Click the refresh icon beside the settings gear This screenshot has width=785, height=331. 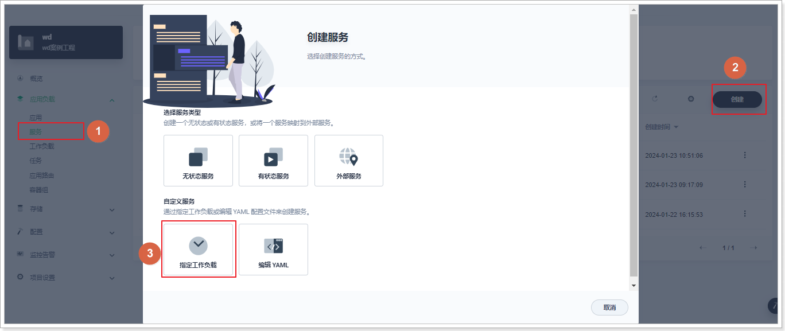pos(655,99)
